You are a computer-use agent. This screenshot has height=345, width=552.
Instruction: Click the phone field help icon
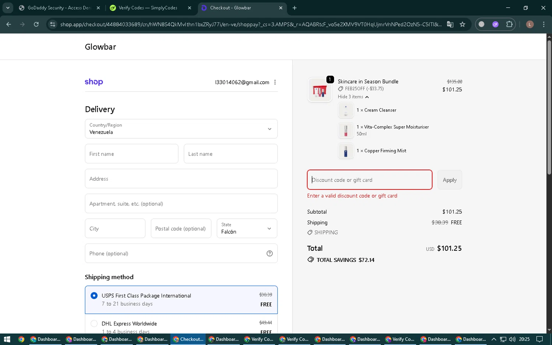point(269,253)
